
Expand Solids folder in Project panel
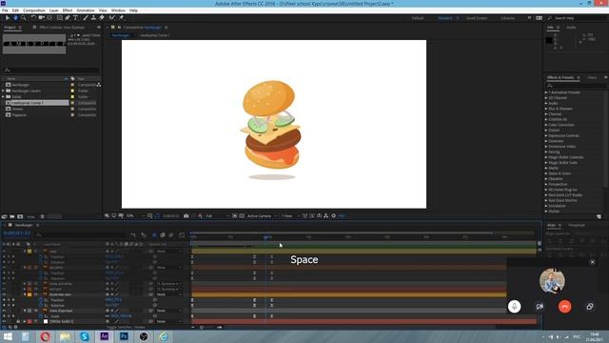tap(3, 97)
